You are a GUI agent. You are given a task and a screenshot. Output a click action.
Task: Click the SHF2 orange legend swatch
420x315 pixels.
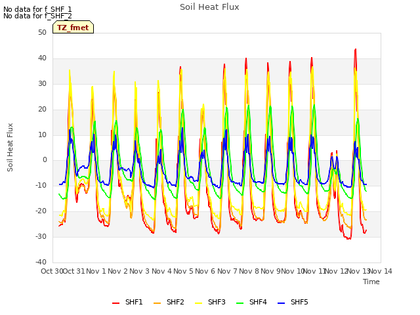click(x=157, y=303)
